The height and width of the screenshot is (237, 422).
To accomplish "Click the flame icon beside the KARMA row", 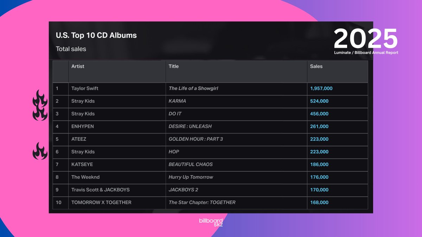I will point(40,99).
